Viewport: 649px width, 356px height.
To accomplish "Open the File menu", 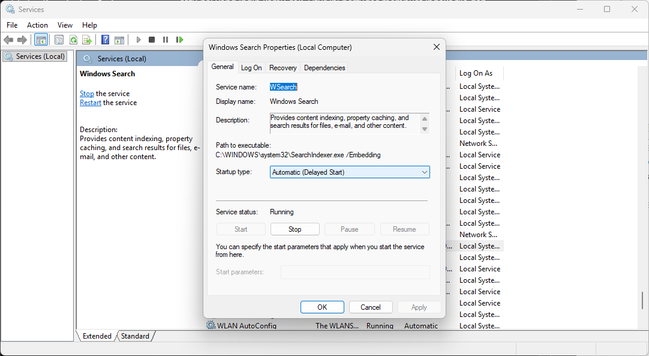I will [12, 25].
